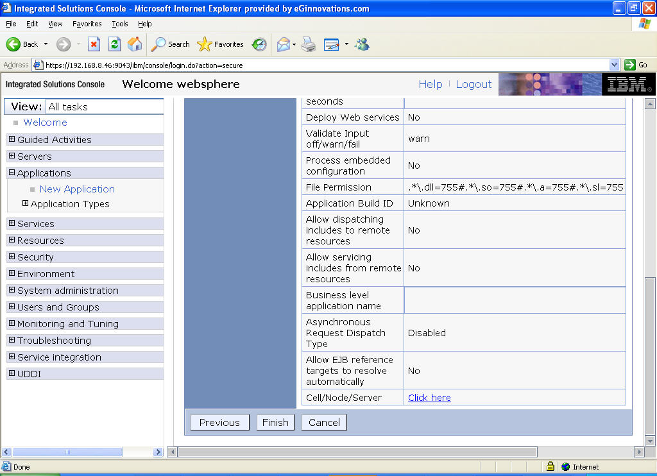Expand the Resources section
657x476 pixels.
pos(12,240)
